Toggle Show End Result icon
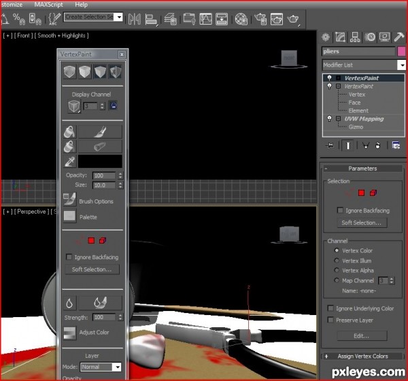The height and width of the screenshot is (381, 408). click(x=348, y=145)
